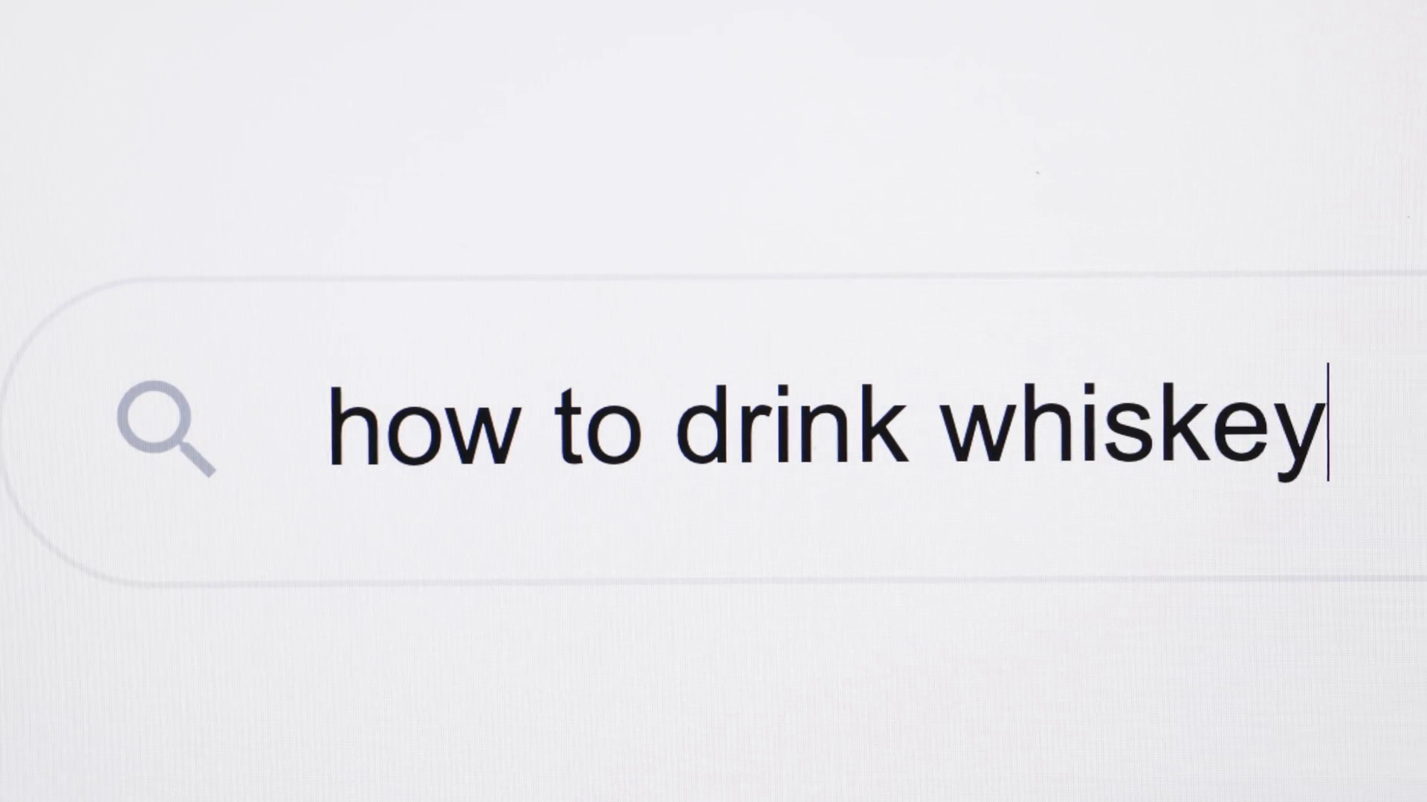The image size is (1427, 802).
Task: Click the word "drink" in the search box
Action: (792, 425)
